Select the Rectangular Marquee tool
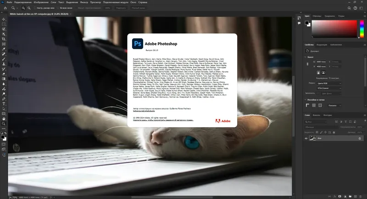The image size is (367, 199). click(4, 24)
